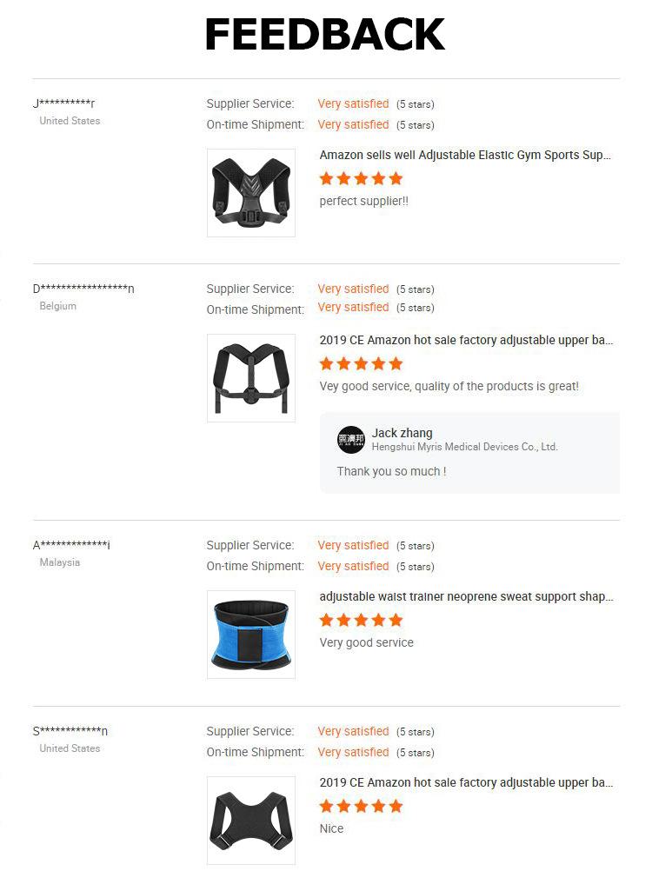Click the Malaysia reviewer's masked name
This screenshot has height=891, width=652.
tap(72, 546)
